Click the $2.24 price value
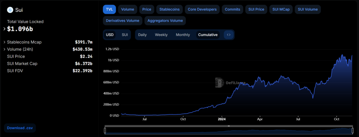This screenshot has width=359, height=137. (x=86, y=56)
